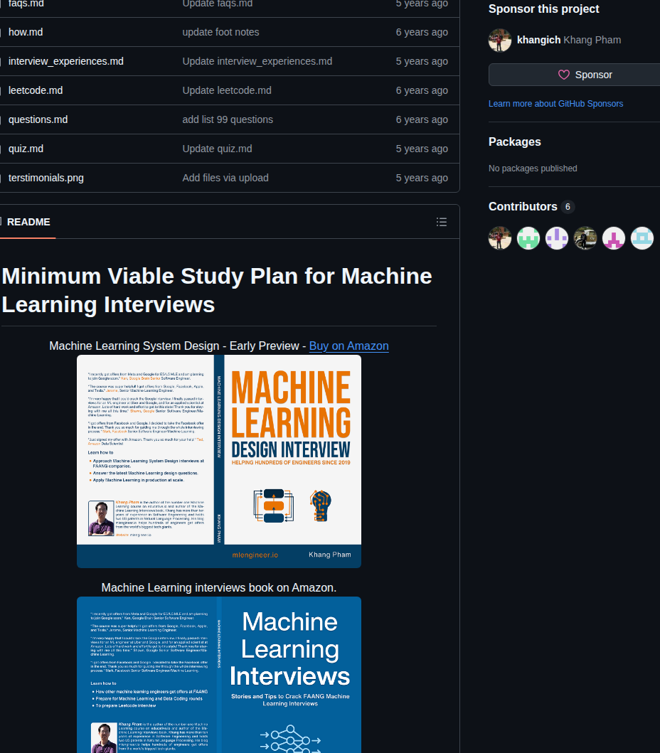This screenshot has width=660, height=753.
Task: Open commit 'Update interview_experiences.md'
Action: (x=257, y=61)
